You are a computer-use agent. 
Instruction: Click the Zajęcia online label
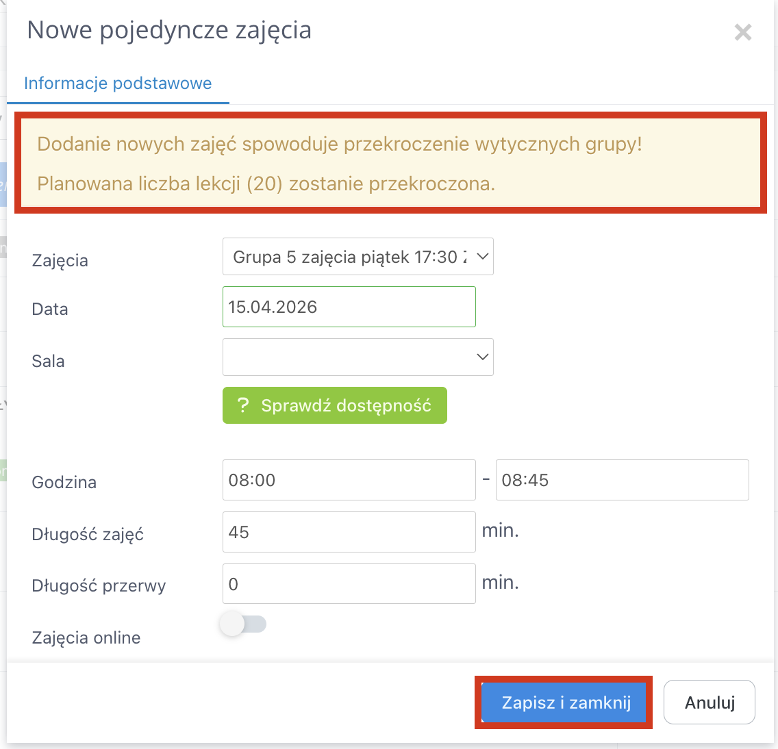pos(86,637)
